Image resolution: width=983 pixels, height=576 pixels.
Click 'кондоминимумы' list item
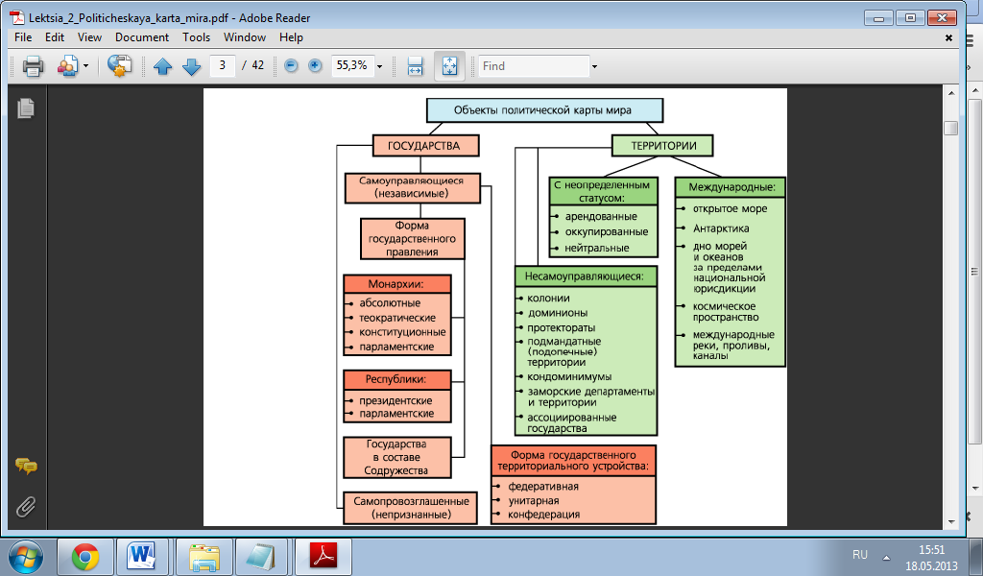(569, 376)
